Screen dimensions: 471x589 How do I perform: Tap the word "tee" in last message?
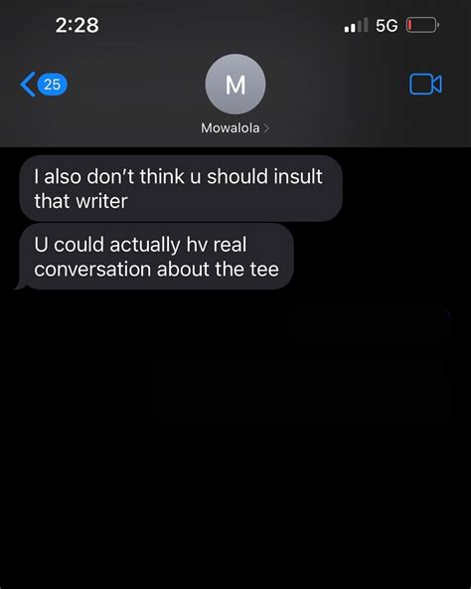264,270
